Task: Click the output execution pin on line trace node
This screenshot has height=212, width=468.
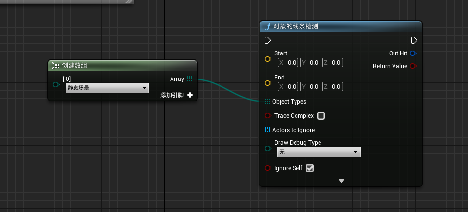Action: [414, 40]
